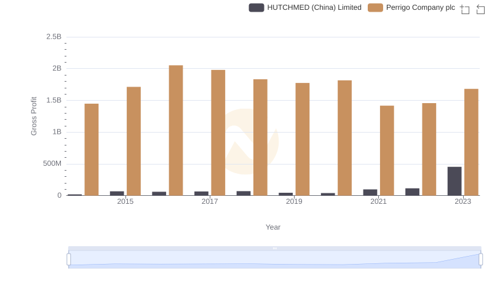Click the reset axes icon in the chart toolbar

(x=480, y=9)
